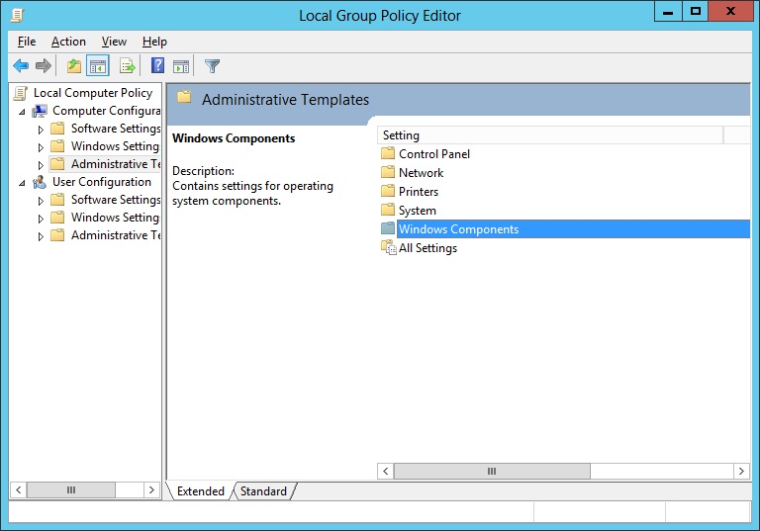Select the System entry in list

tap(417, 211)
